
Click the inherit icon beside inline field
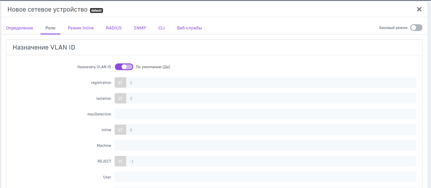point(120,130)
